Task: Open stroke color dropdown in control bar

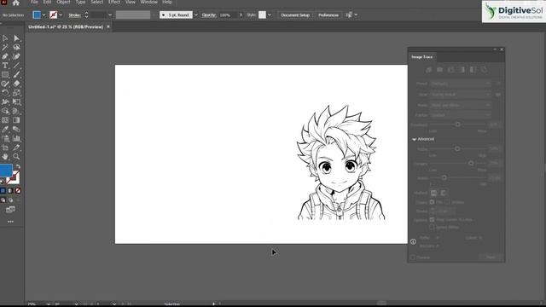Action: click(x=61, y=15)
